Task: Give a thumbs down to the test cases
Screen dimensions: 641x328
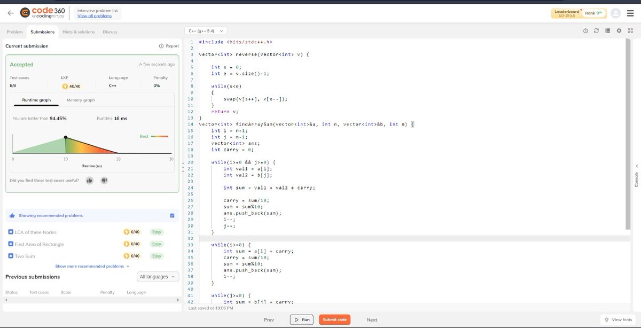Action: point(104,180)
